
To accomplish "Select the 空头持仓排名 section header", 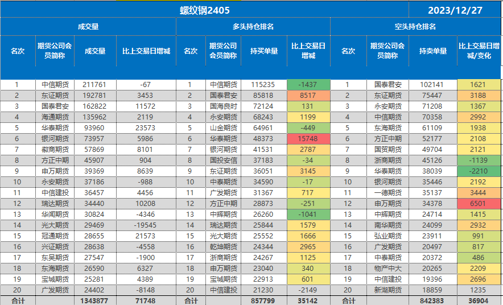I will coord(415,27).
